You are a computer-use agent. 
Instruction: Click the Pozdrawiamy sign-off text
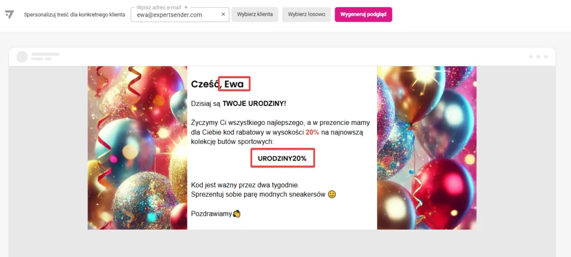[x=211, y=214]
